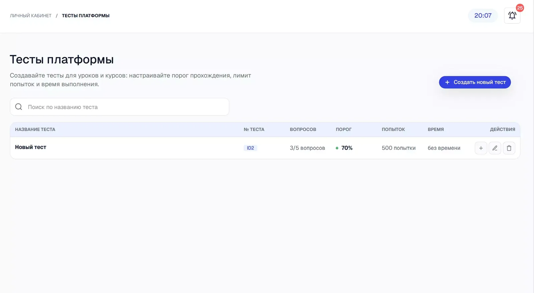Click the Тесты платформы breadcrumb
This screenshot has width=534, height=293.
pyautogui.click(x=86, y=16)
